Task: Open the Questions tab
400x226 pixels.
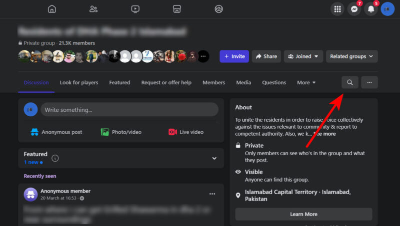Action: click(274, 82)
